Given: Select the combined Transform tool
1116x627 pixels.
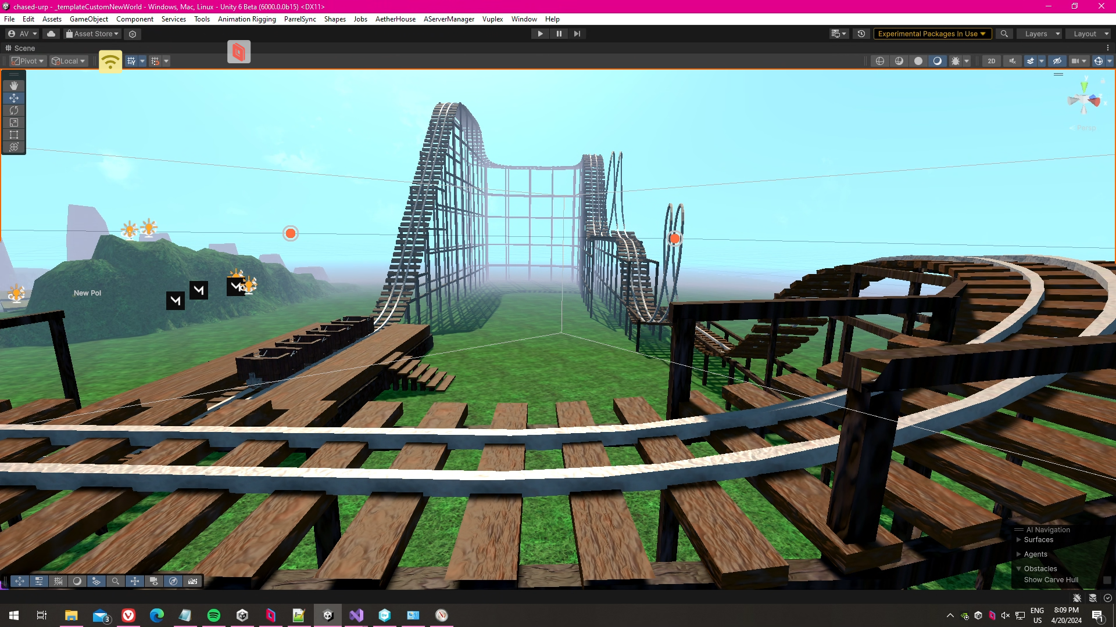Looking at the screenshot, I should tap(14, 147).
